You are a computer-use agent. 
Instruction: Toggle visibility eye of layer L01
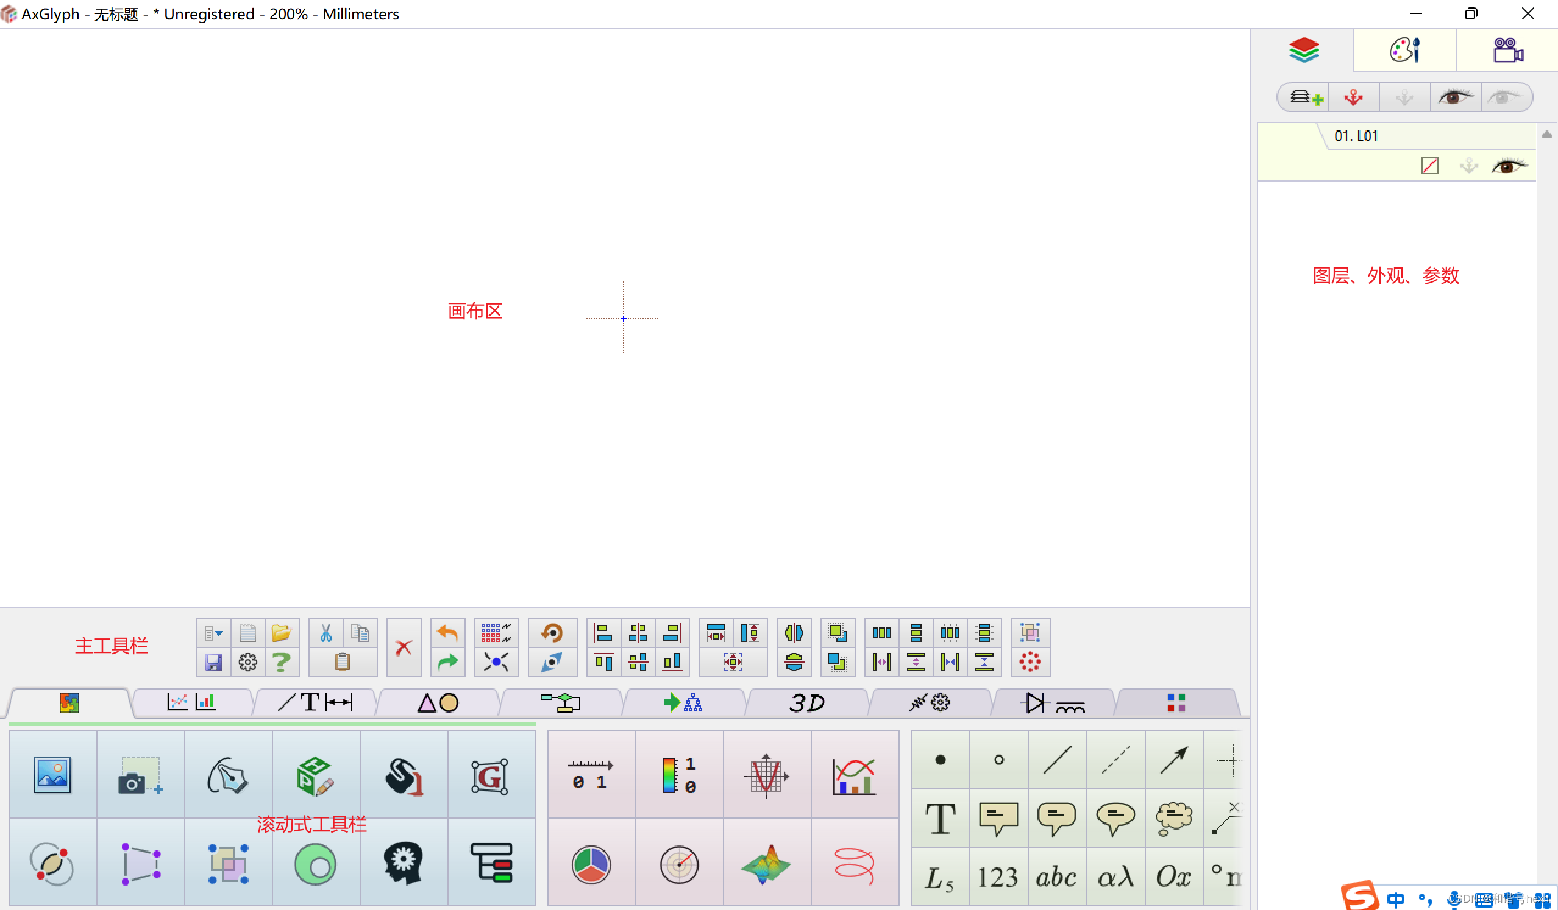tap(1508, 166)
